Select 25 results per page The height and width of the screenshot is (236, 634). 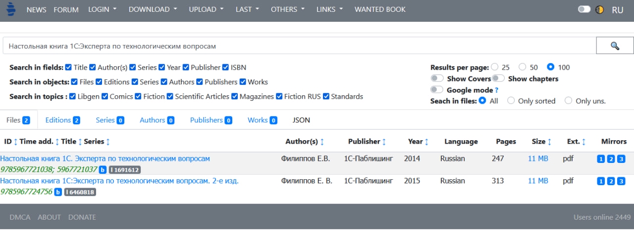pyautogui.click(x=494, y=67)
